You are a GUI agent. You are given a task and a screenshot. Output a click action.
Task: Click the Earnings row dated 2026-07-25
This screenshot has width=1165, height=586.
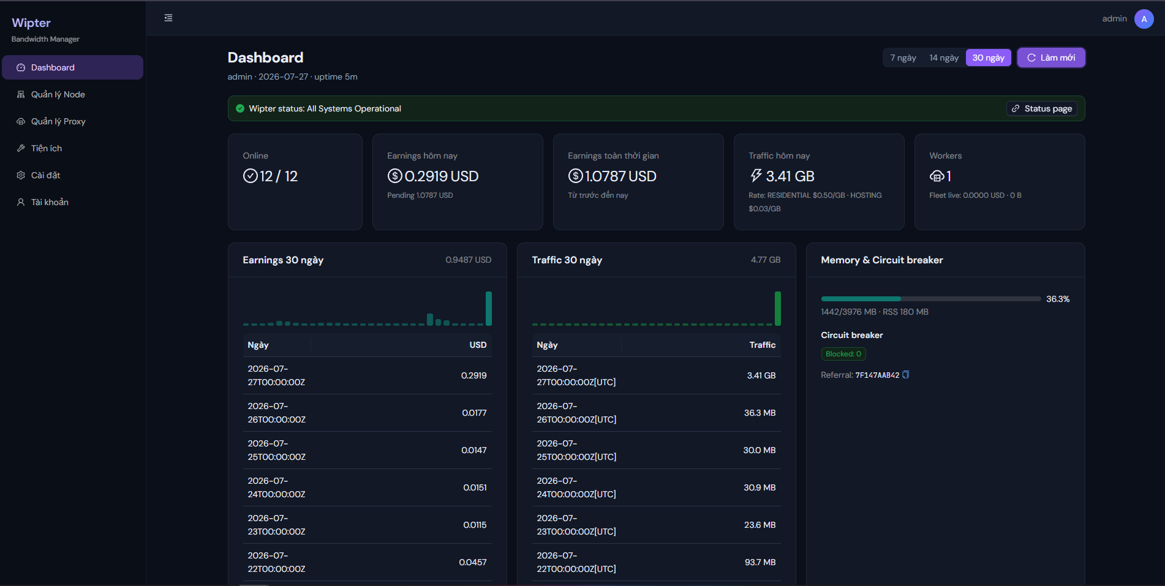(x=368, y=450)
